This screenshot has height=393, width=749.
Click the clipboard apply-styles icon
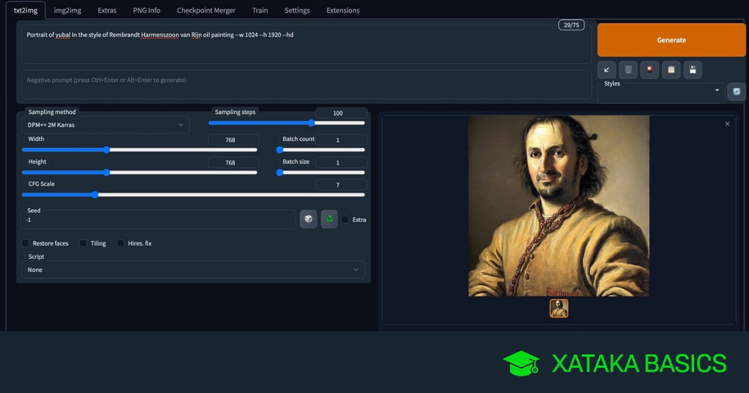pyautogui.click(x=671, y=70)
